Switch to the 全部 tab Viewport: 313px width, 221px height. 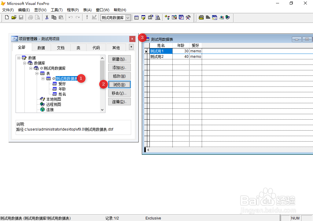pyautogui.click(x=22, y=47)
